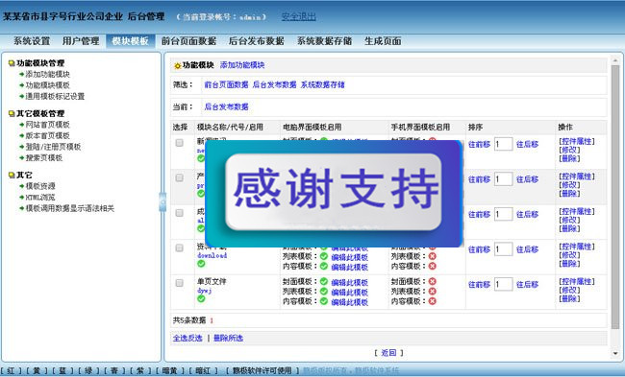Click red X for 单页文件 mobile 内容模板
625x377 pixels.
[x=432, y=301]
